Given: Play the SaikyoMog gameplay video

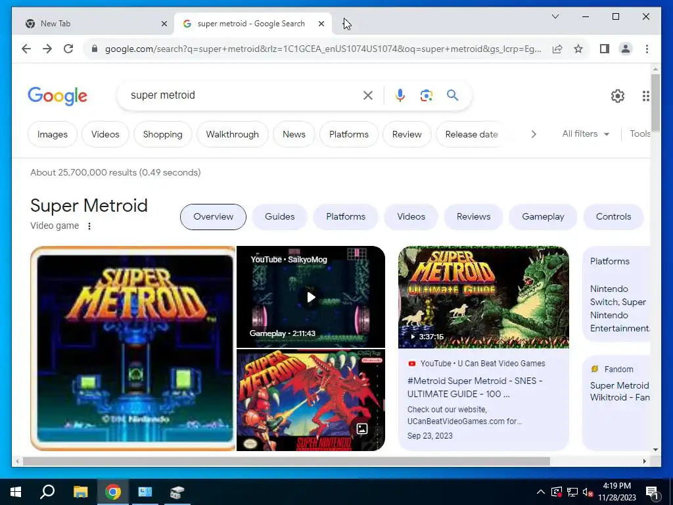Looking at the screenshot, I should 311,297.
